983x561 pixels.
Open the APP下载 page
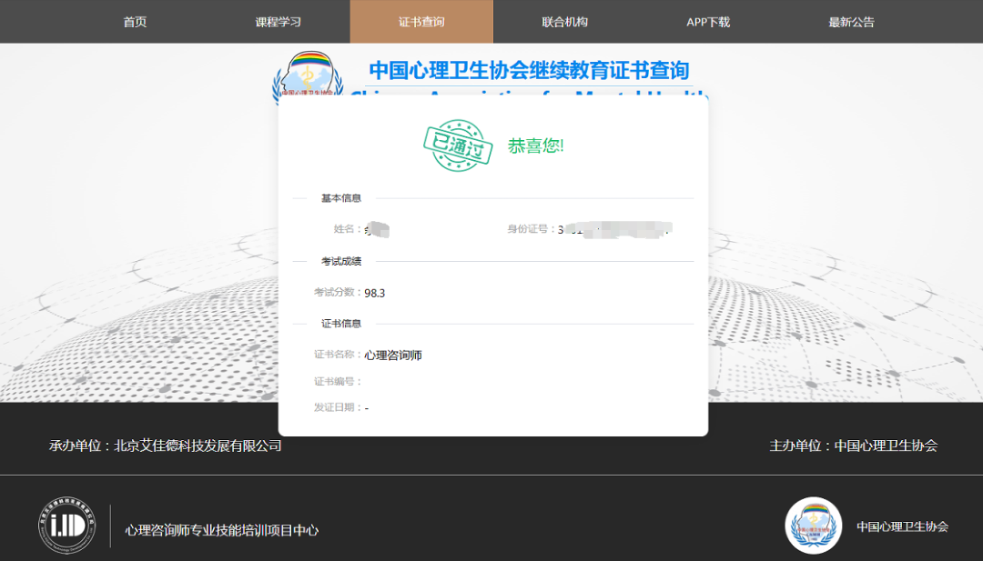coord(708,22)
